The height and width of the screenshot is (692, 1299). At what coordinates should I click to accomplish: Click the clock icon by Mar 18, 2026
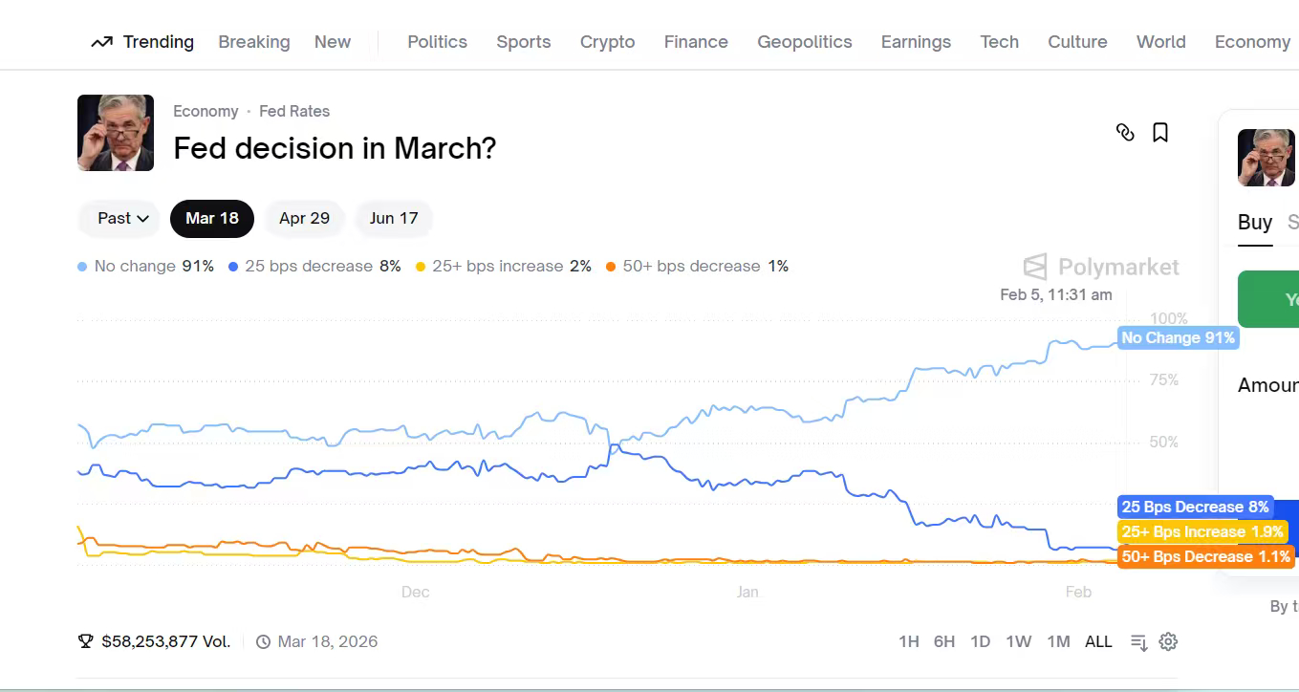coord(264,642)
